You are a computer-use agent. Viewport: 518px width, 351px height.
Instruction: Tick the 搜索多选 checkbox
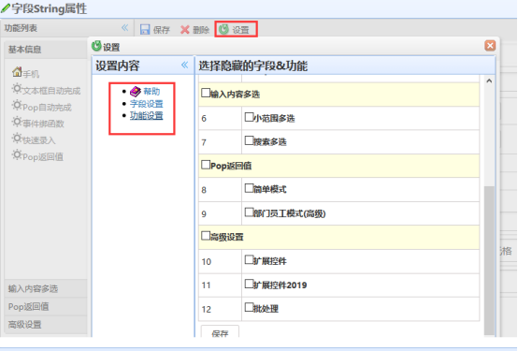(x=249, y=140)
